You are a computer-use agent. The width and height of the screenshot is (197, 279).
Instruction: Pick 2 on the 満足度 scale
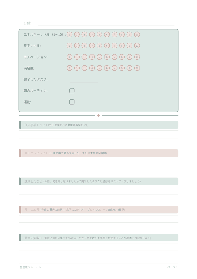77,68
